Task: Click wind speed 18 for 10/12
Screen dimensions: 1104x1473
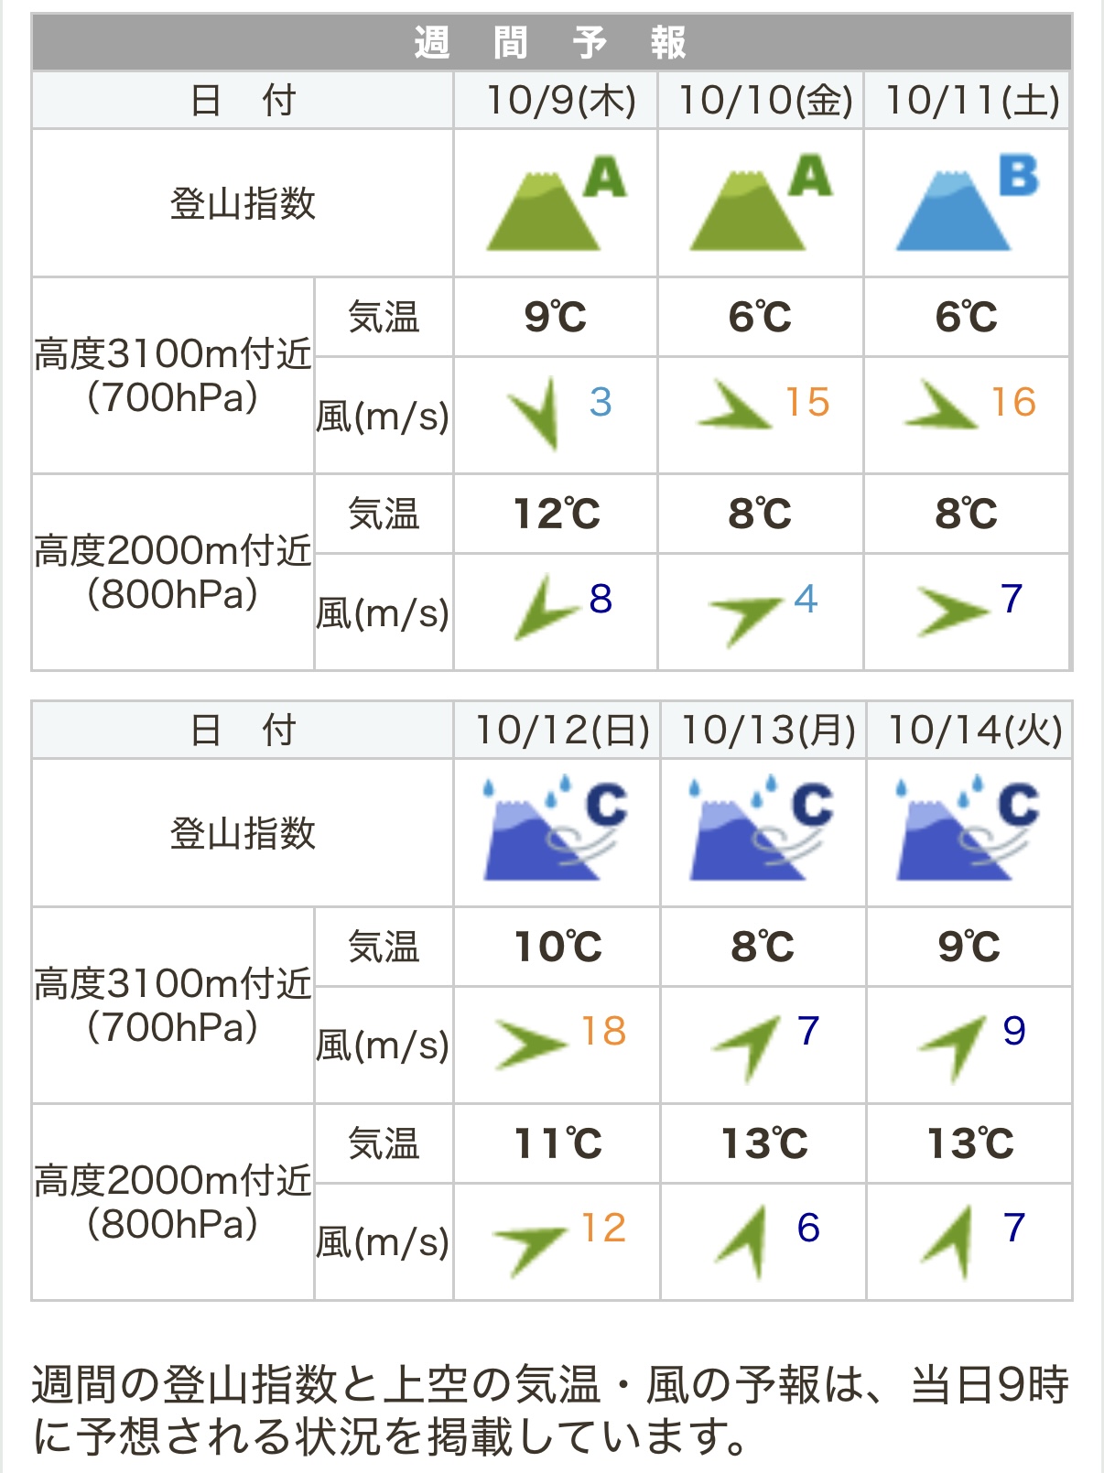Action: (603, 1032)
